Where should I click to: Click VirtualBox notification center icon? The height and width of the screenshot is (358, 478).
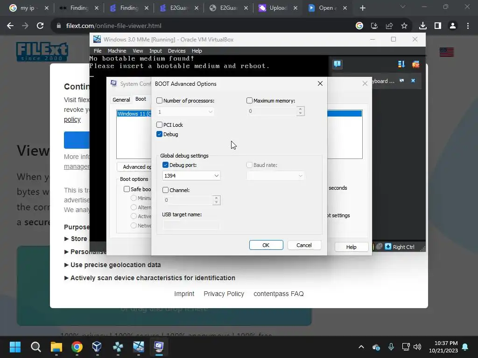pos(337,64)
